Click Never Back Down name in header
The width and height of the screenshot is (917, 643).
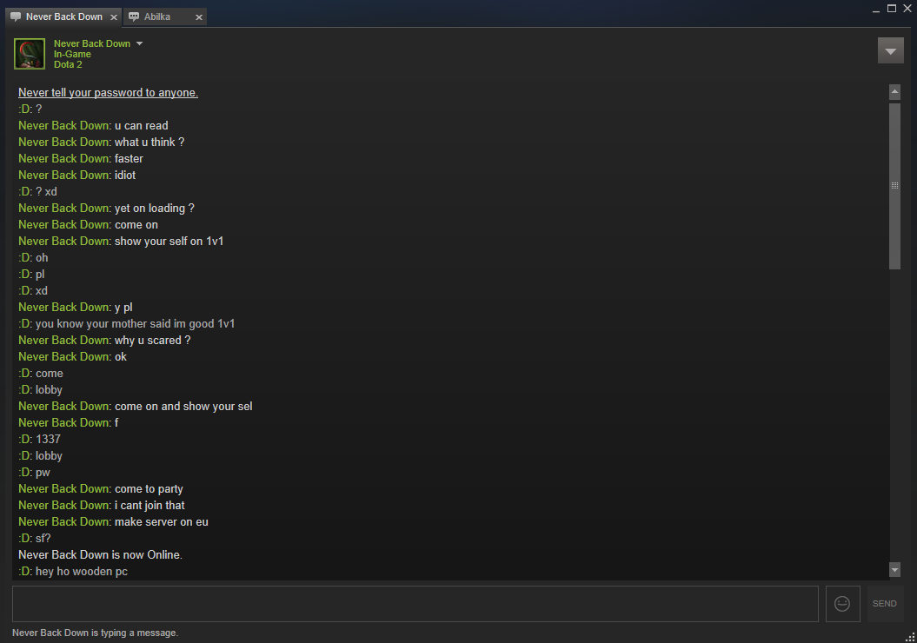(x=92, y=43)
